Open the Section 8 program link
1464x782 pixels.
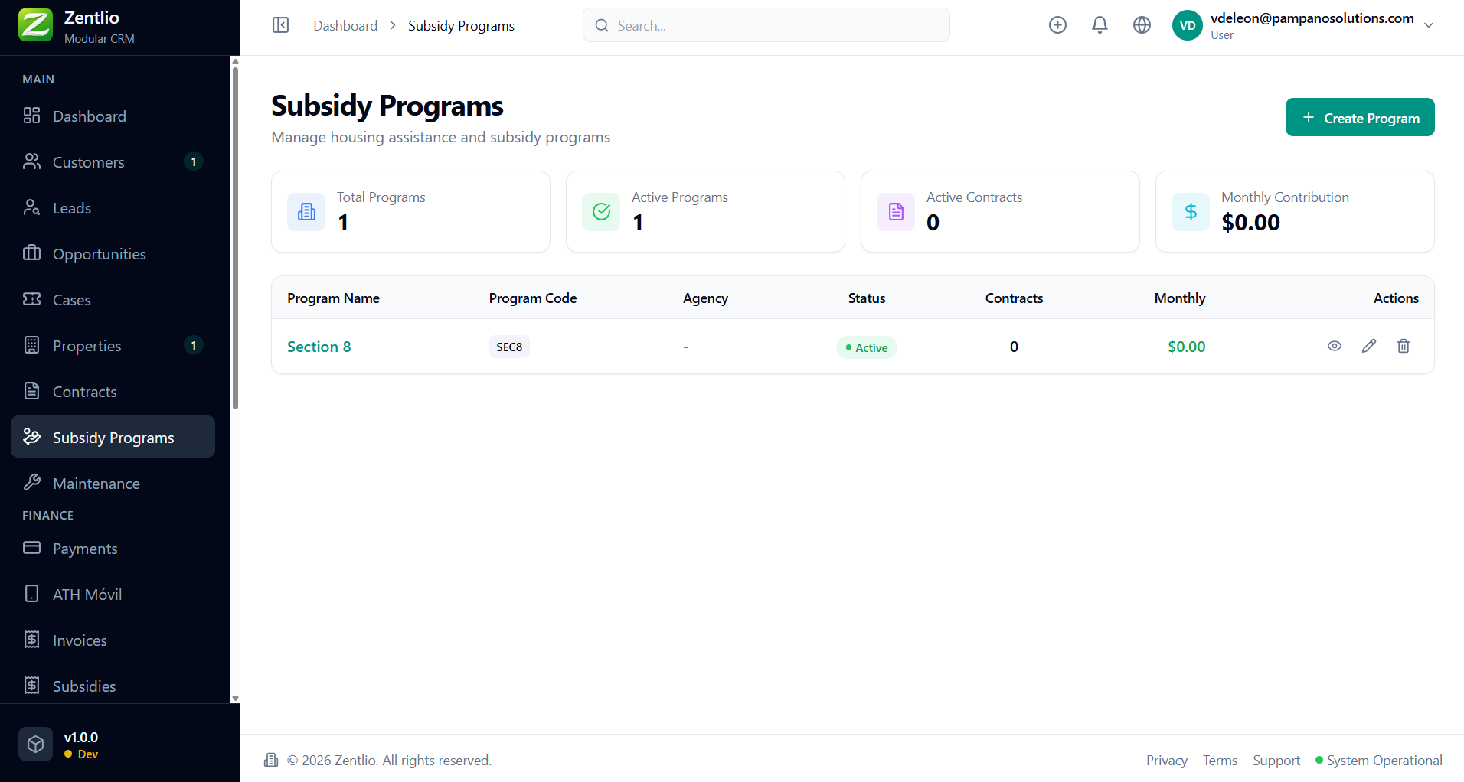[x=319, y=347]
